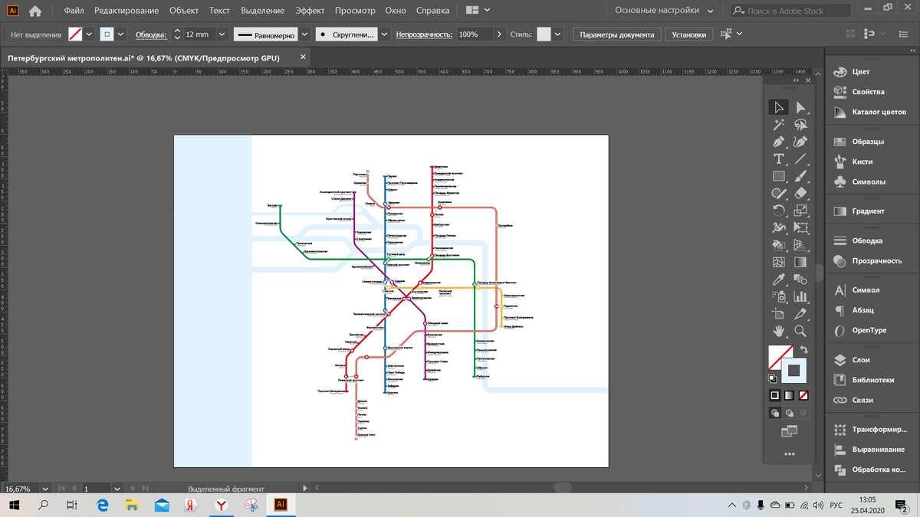Set paint mode to None
920x517 pixels.
tap(803, 395)
